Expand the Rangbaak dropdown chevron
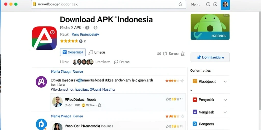This screenshot has width=261, height=130. coord(225,112)
